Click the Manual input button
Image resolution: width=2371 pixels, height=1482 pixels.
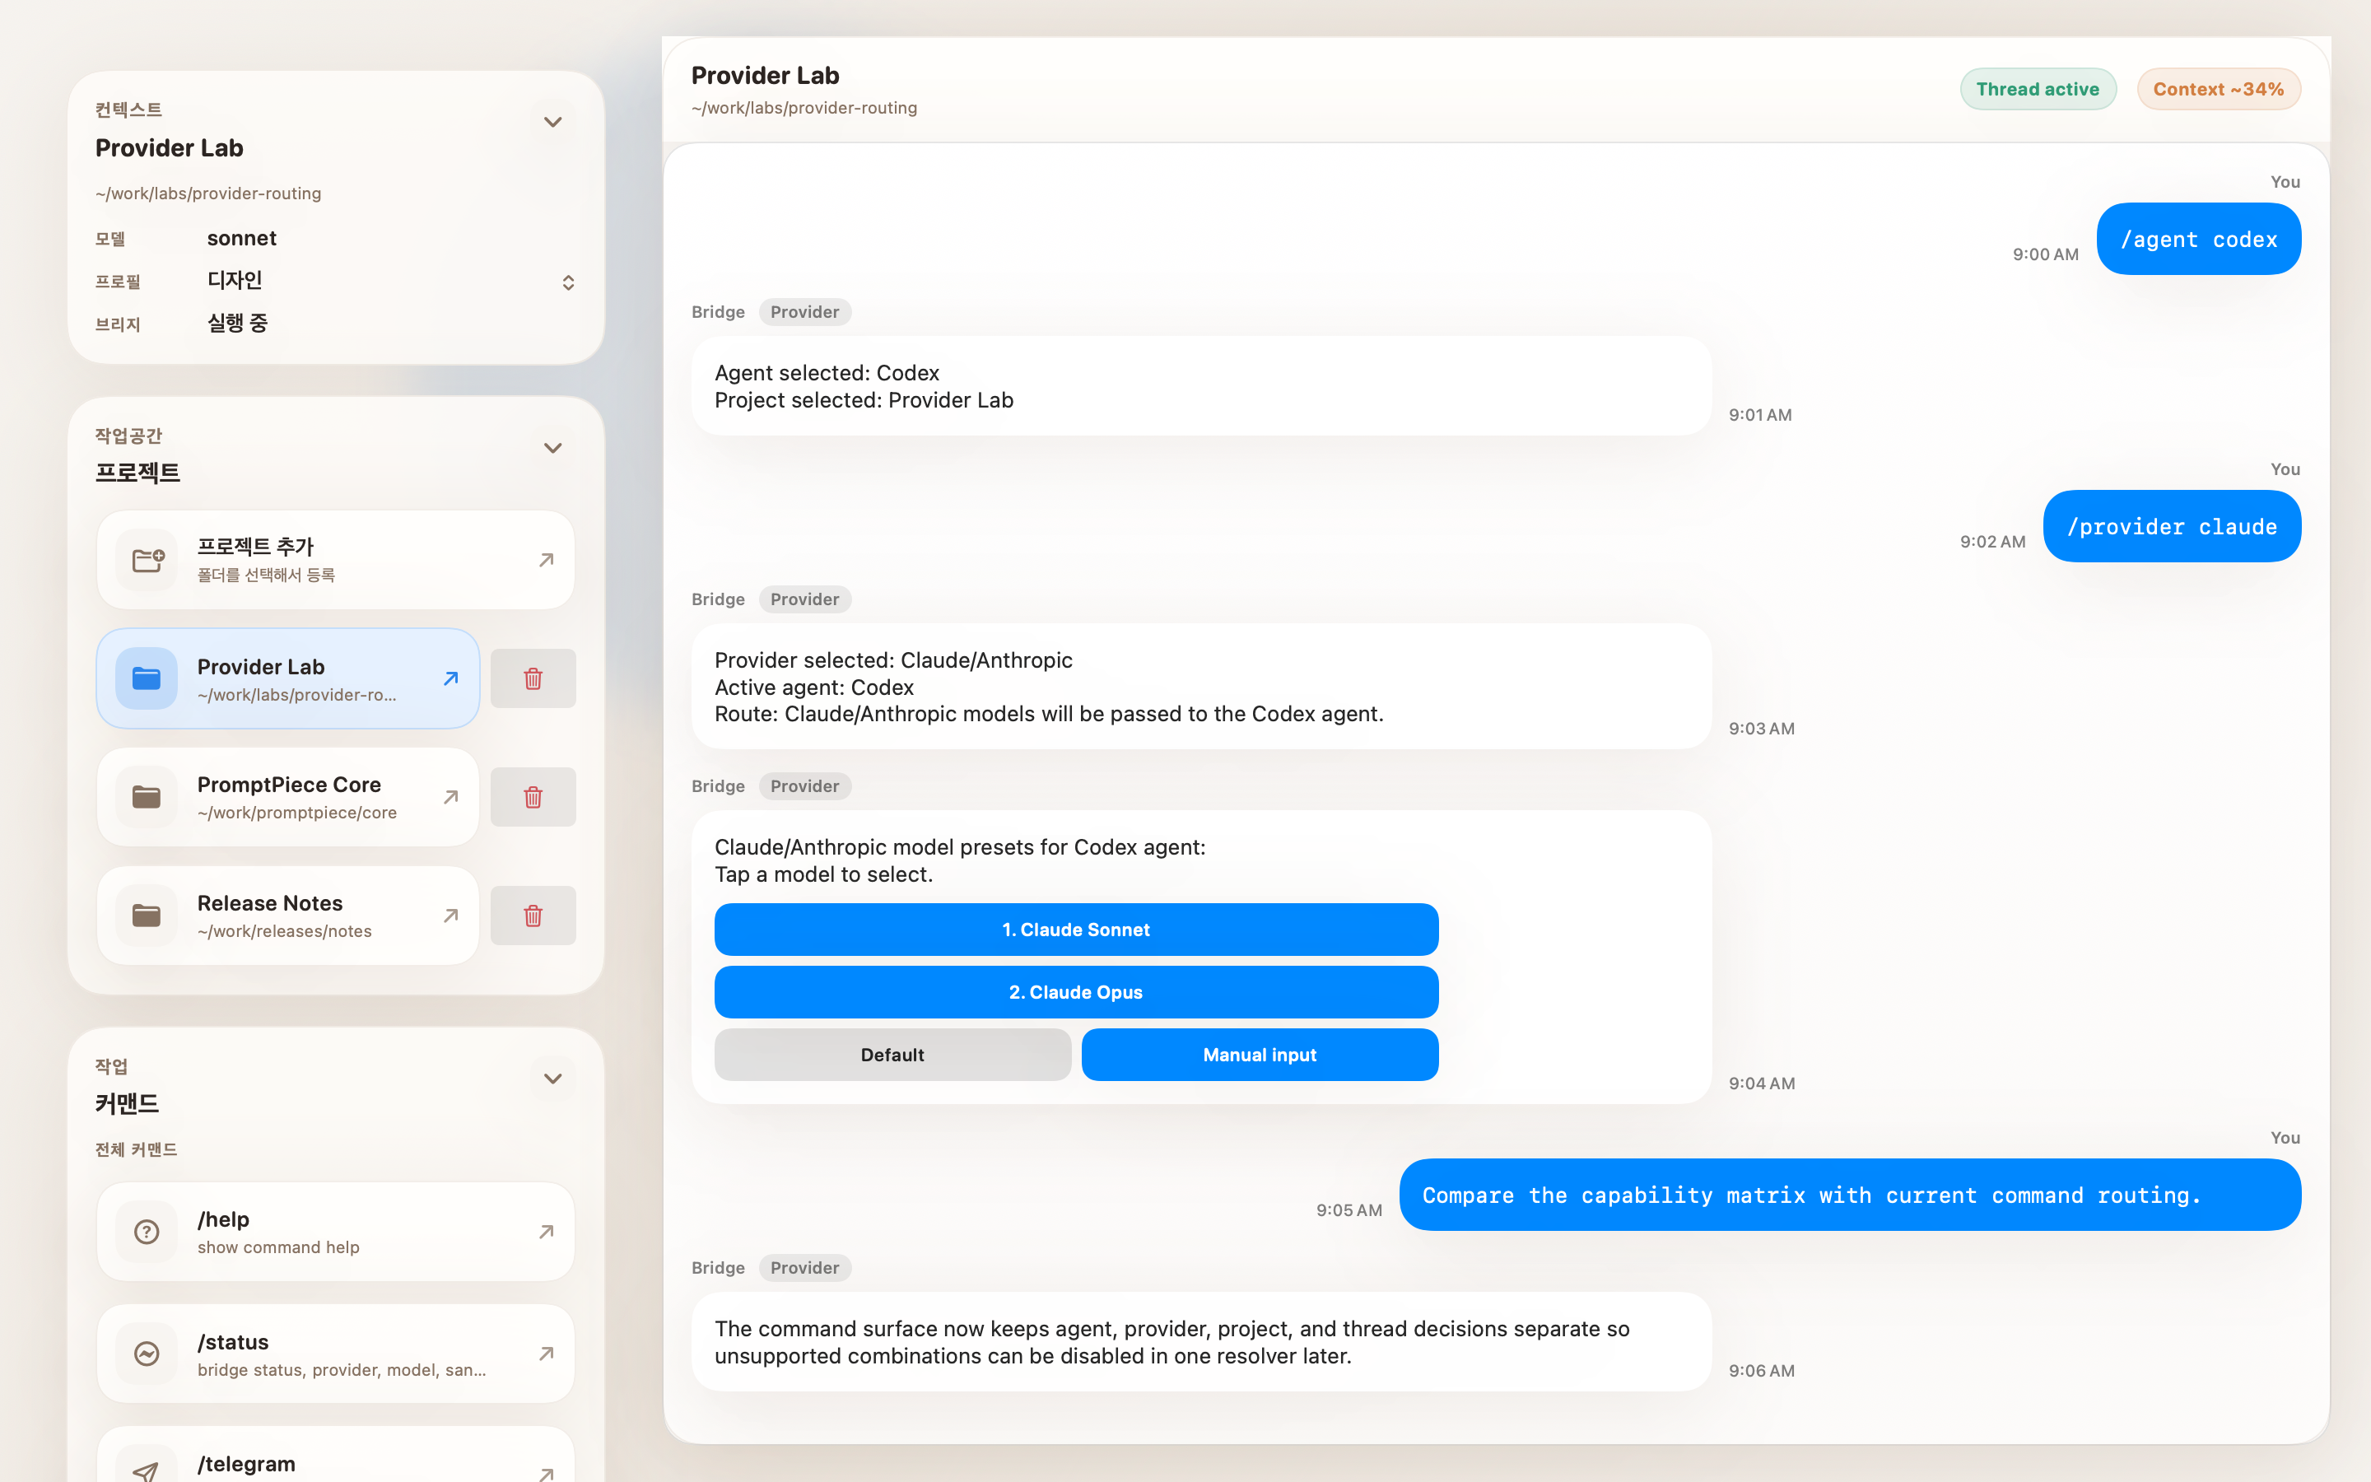(x=1260, y=1055)
